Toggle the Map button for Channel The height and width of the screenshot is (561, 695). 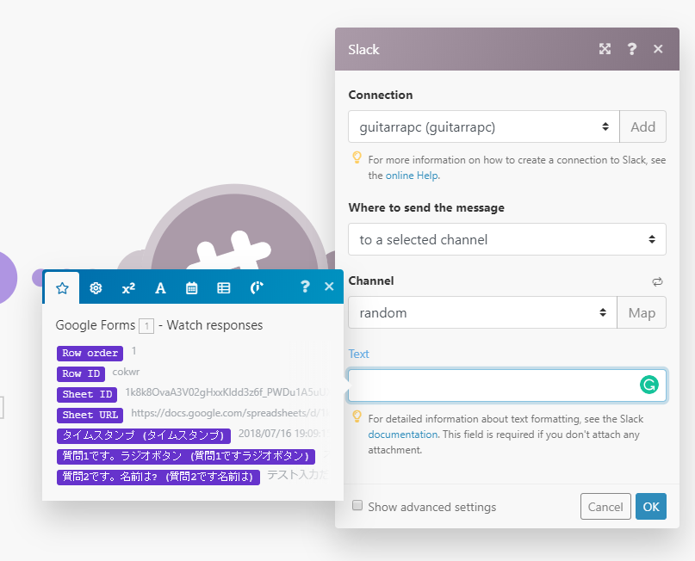tap(642, 312)
